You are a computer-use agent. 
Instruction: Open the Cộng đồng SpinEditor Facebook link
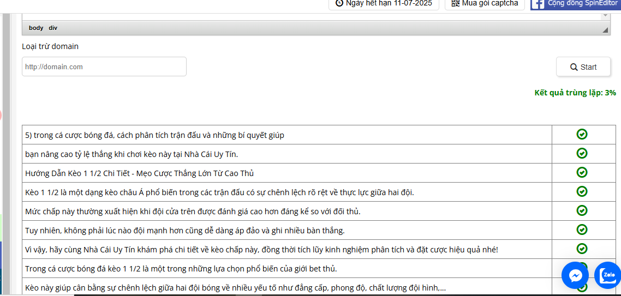tap(575, 4)
